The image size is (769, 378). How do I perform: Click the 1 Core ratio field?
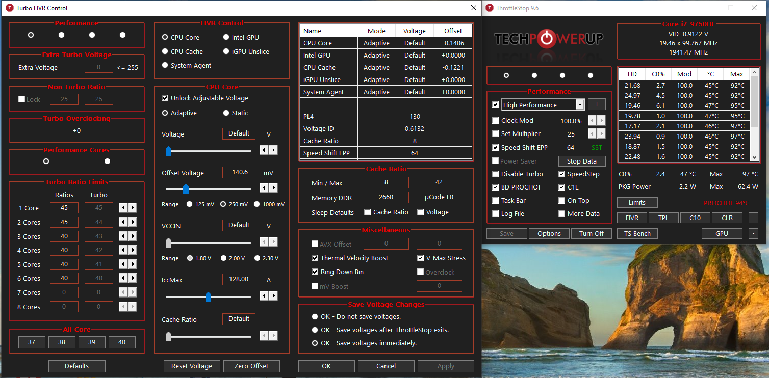tap(64, 208)
